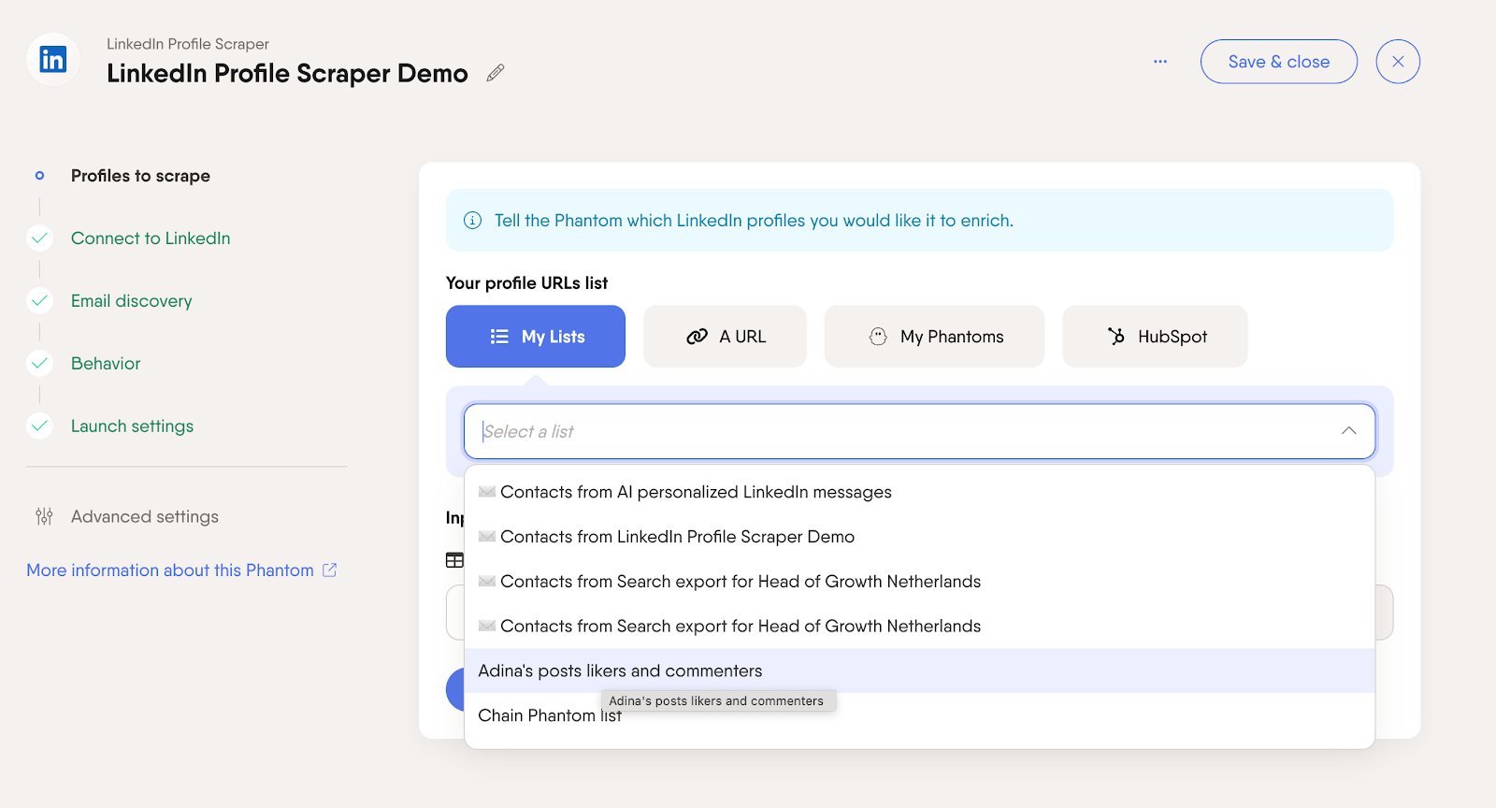Close the setup with the X button
The height and width of the screenshot is (808, 1496).
pos(1398,62)
